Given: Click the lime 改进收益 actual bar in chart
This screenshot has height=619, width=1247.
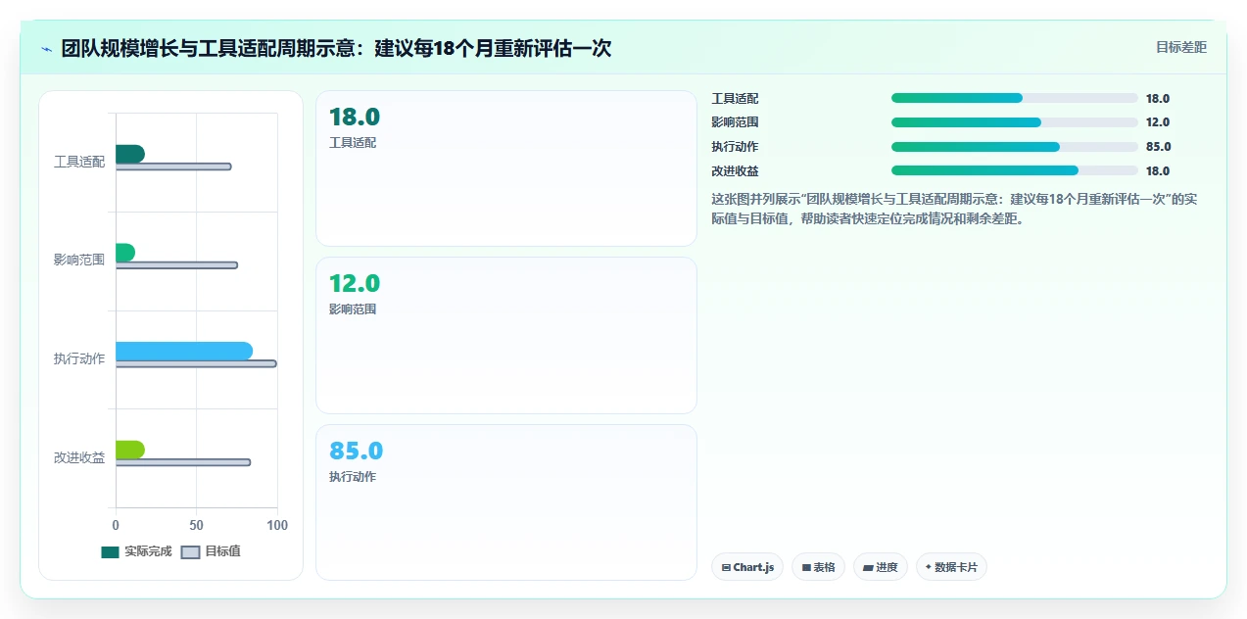Looking at the screenshot, I should 130,450.
